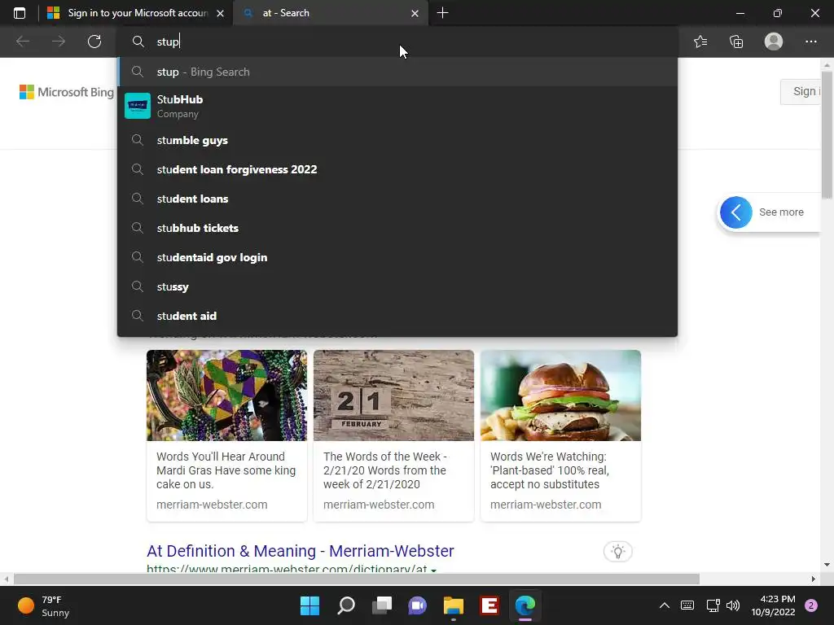Open the tab actions menu icon
This screenshot has width=834, height=625.
coord(20,13)
